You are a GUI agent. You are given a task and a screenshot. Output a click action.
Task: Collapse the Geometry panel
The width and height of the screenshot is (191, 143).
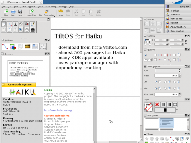coord(145,36)
